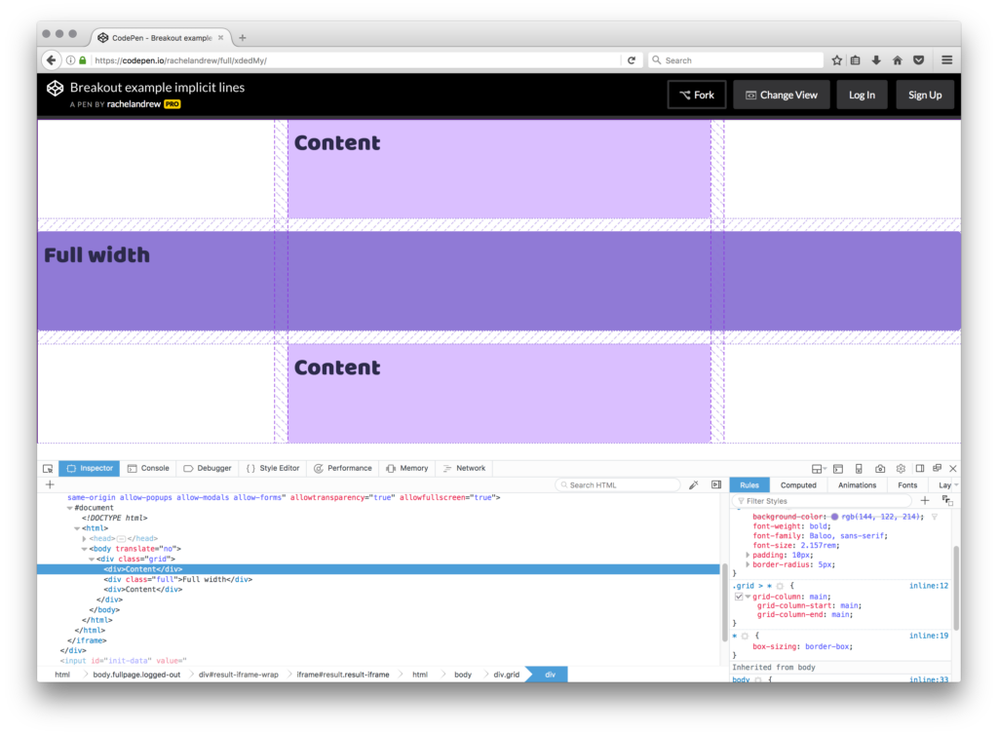Add a new rule with the plus icon in Rules
The height and width of the screenshot is (735, 998).
click(925, 501)
